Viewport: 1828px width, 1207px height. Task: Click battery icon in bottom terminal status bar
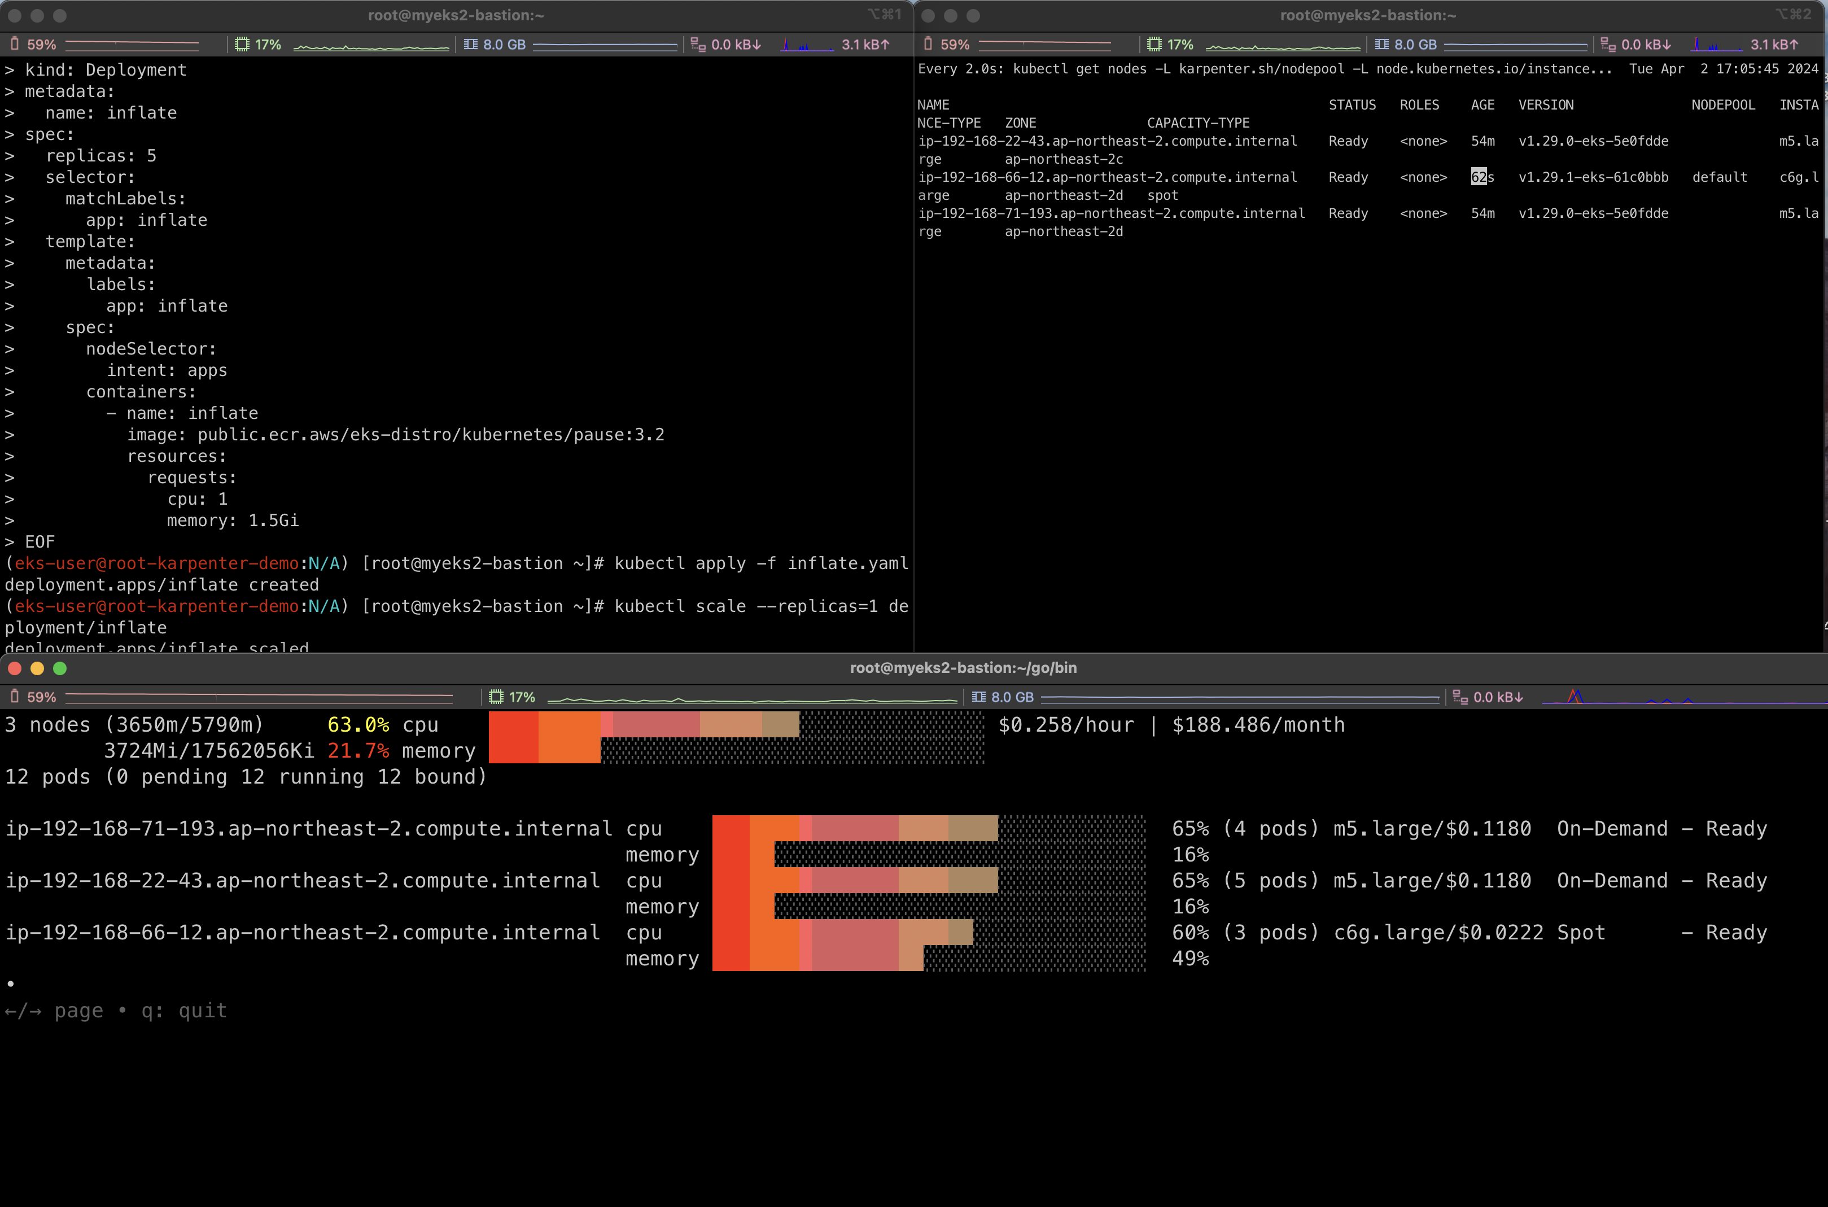point(15,697)
